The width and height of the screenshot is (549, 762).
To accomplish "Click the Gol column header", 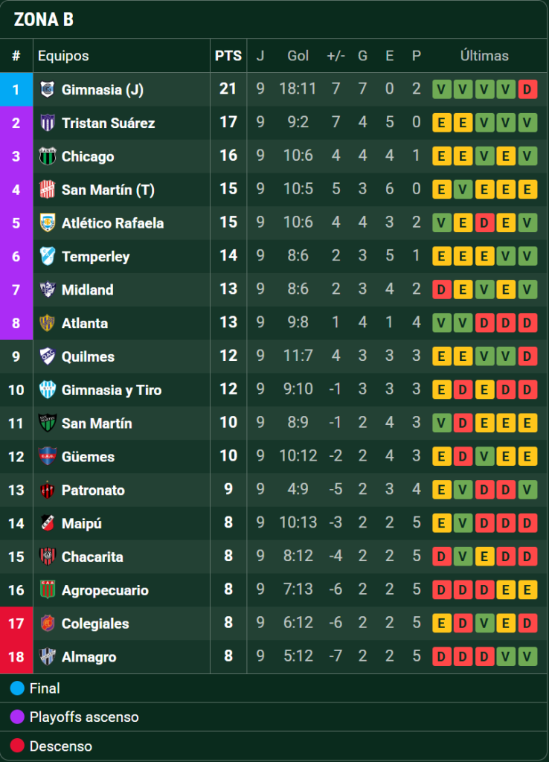I will click(298, 56).
